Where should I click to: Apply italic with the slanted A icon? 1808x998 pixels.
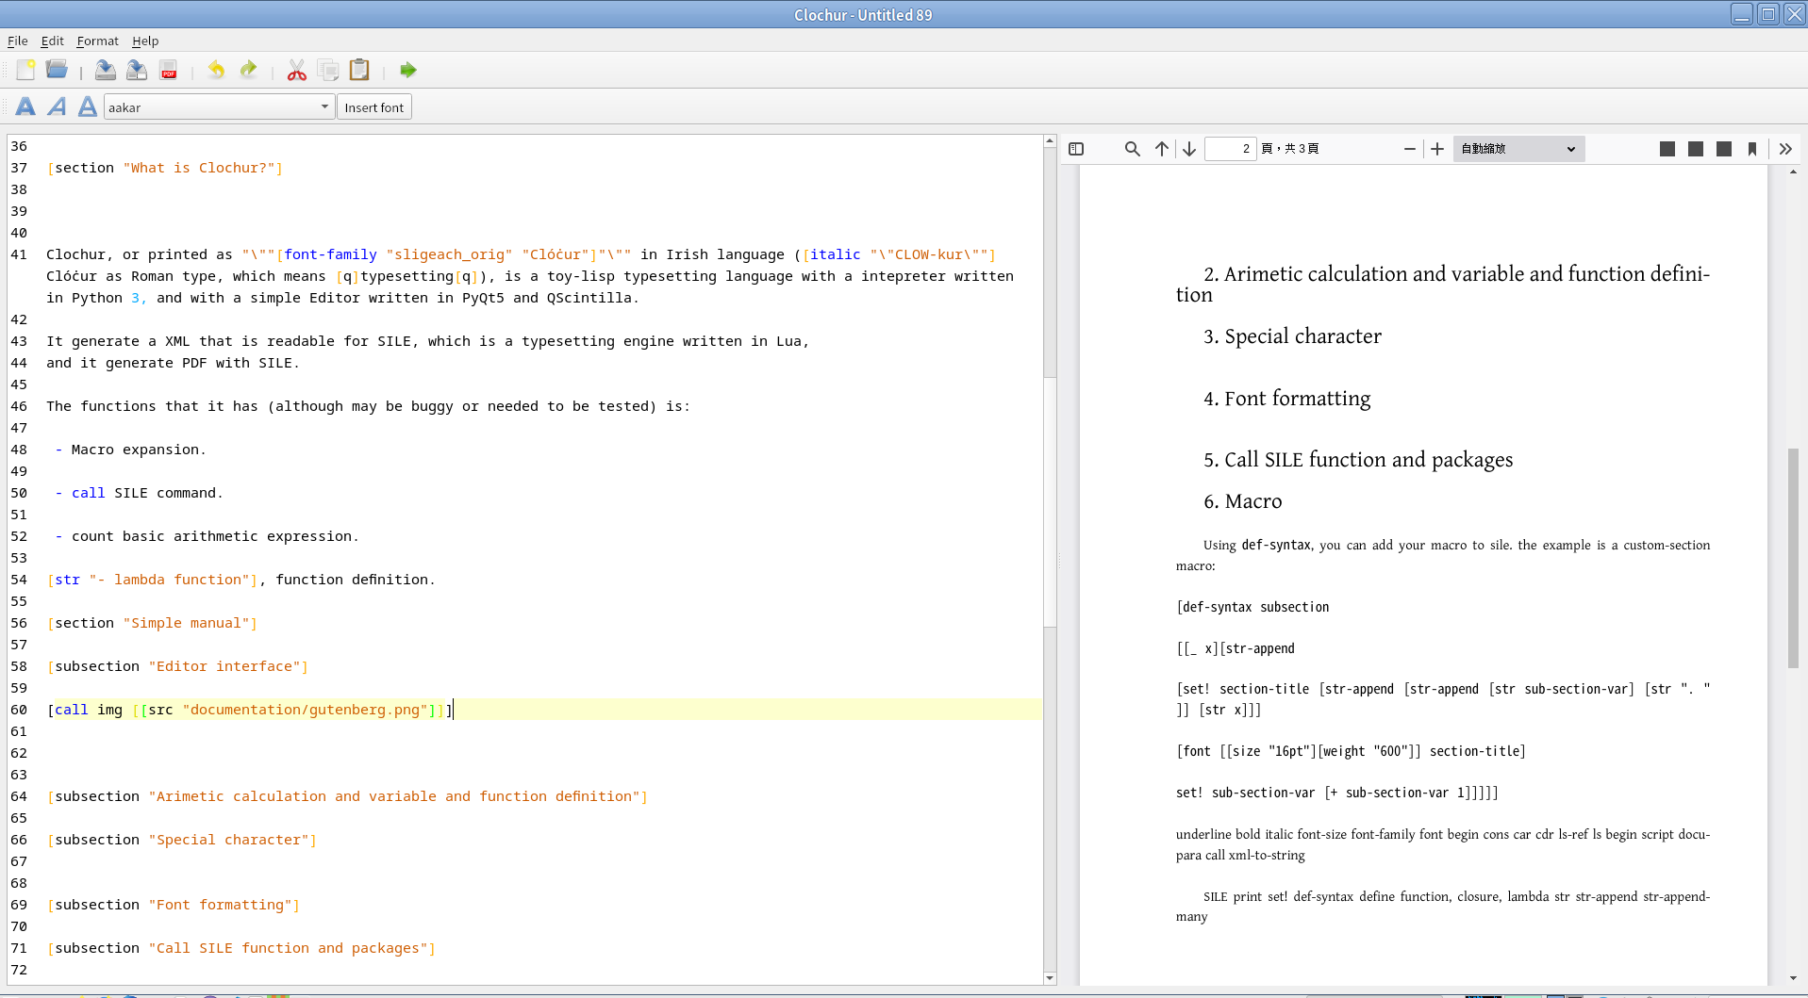[57, 106]
